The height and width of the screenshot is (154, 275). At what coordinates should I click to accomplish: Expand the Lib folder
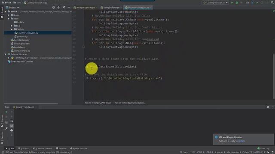pyautogui.click(x=12, y=26)
